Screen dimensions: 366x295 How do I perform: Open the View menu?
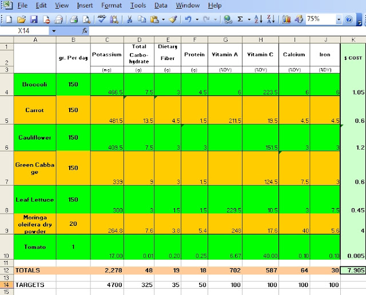62,5
